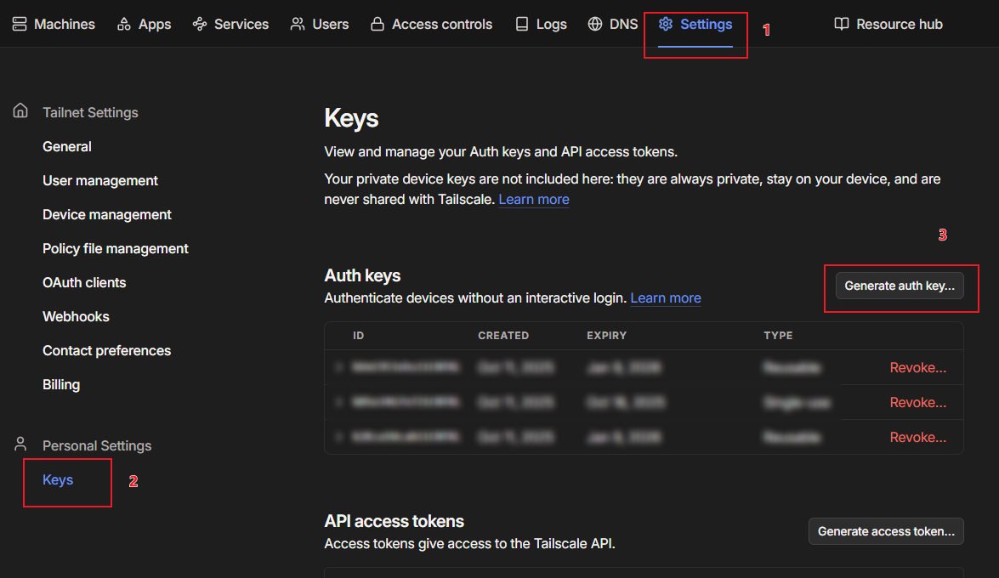Click the Users people icon

pyautogui.click(x=298, y=24)
